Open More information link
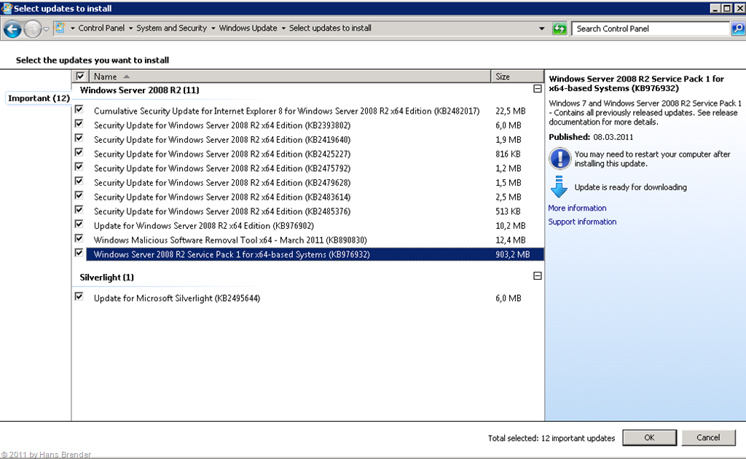This screenshot has height=459, width=746. 577,208
